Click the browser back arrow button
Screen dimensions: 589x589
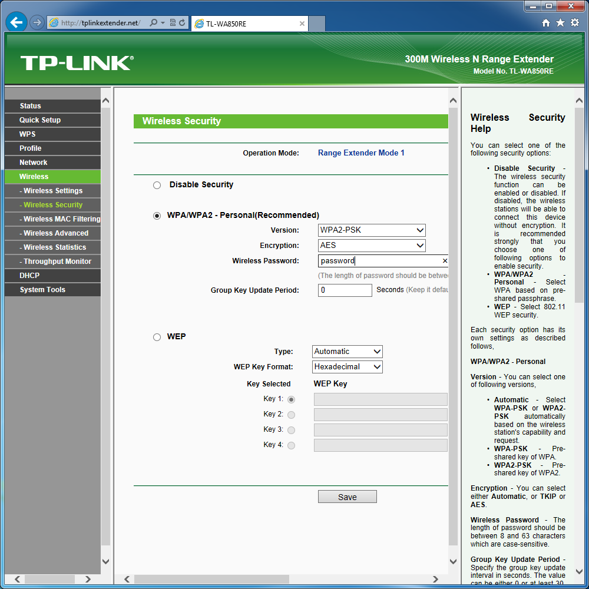[16, 22]
